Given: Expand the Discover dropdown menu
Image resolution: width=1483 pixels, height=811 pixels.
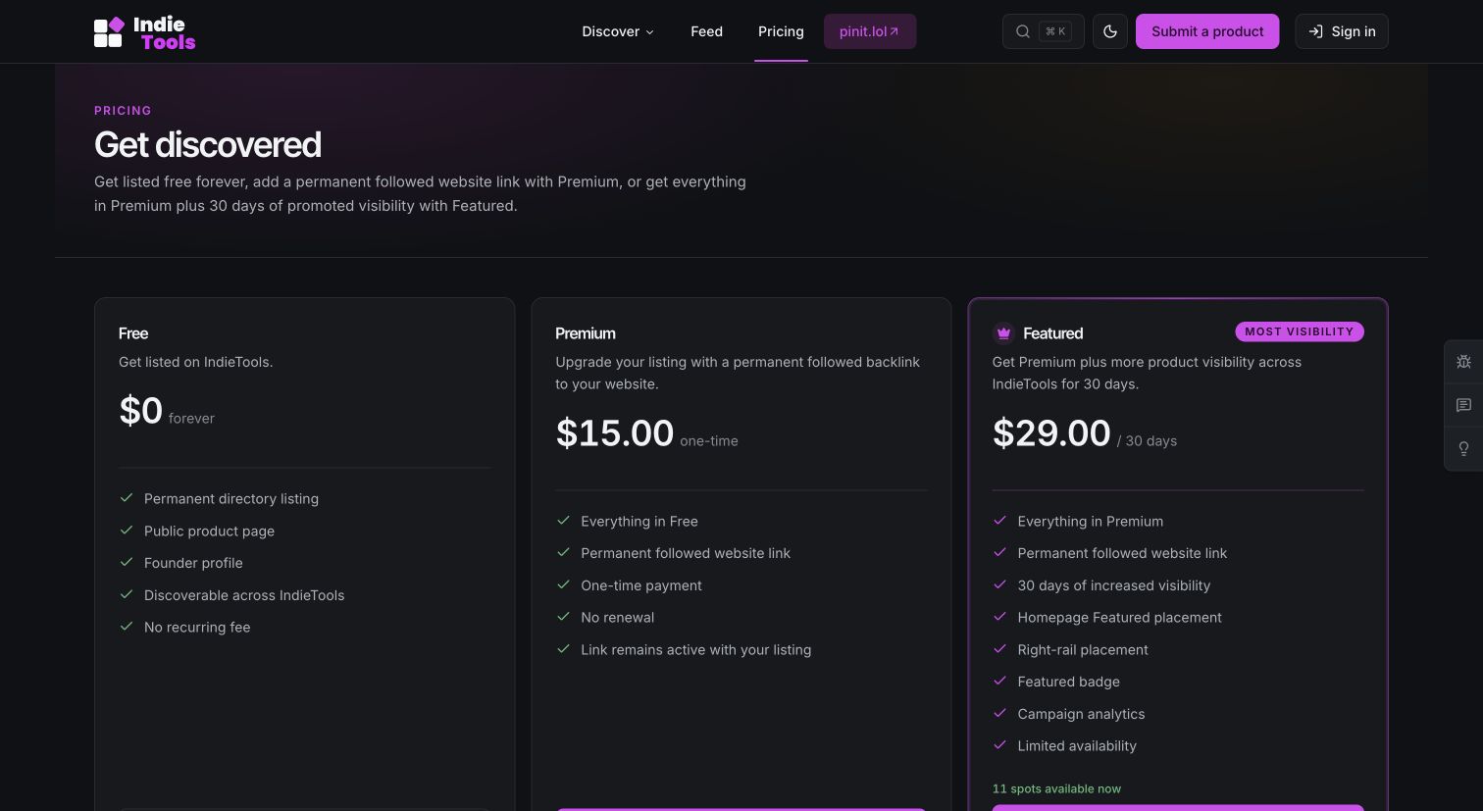Looking at the screenshot, I should tap(618, 31).
